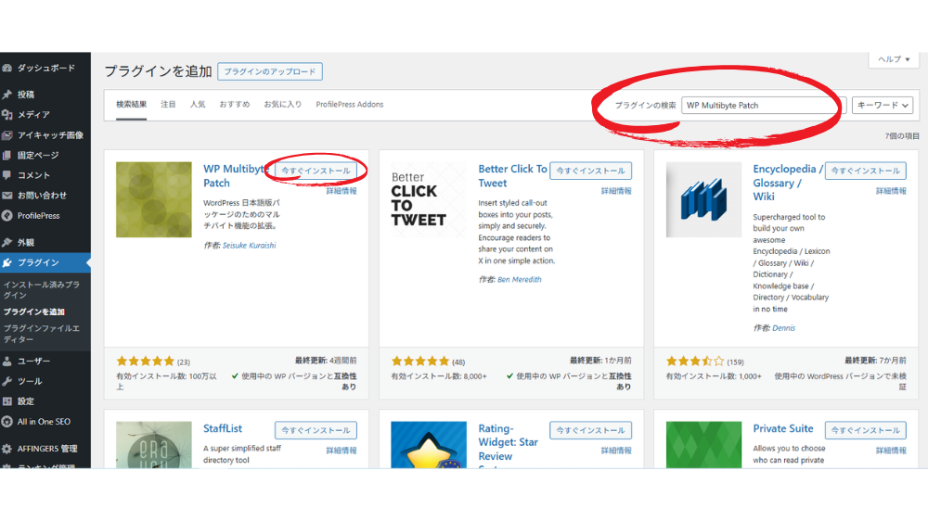Open Private Suite plugin title link
The image size is (928, 521).
click(x=783, y=428)
